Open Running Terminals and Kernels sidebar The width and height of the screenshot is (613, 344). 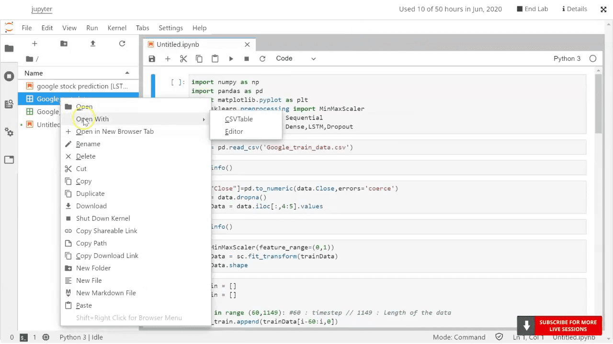(x=9, y=76)
